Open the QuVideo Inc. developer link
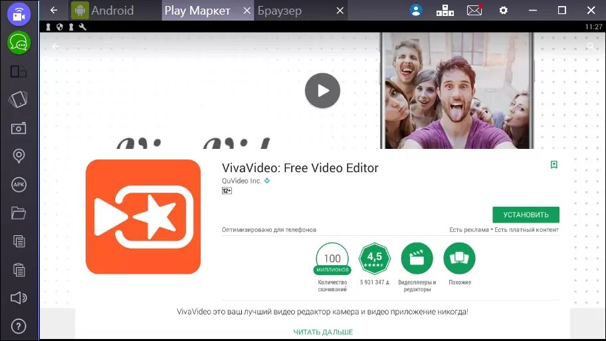Screen dimensions: 606x341 coord(242,181)
